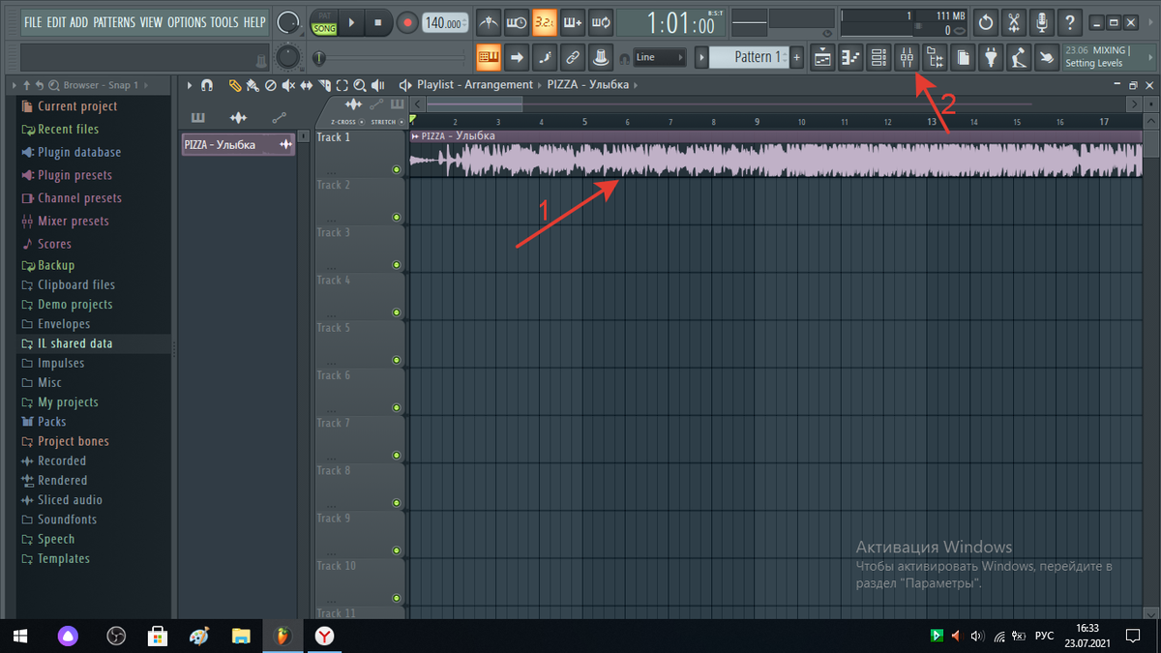Toggle the metronome icon

(491, 22)
